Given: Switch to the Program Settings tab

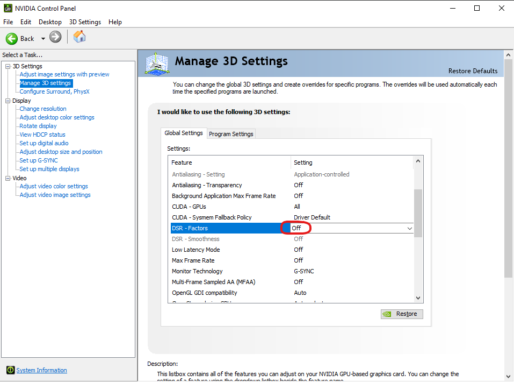Looking at the screenshot, I should (x=231, y=134).
